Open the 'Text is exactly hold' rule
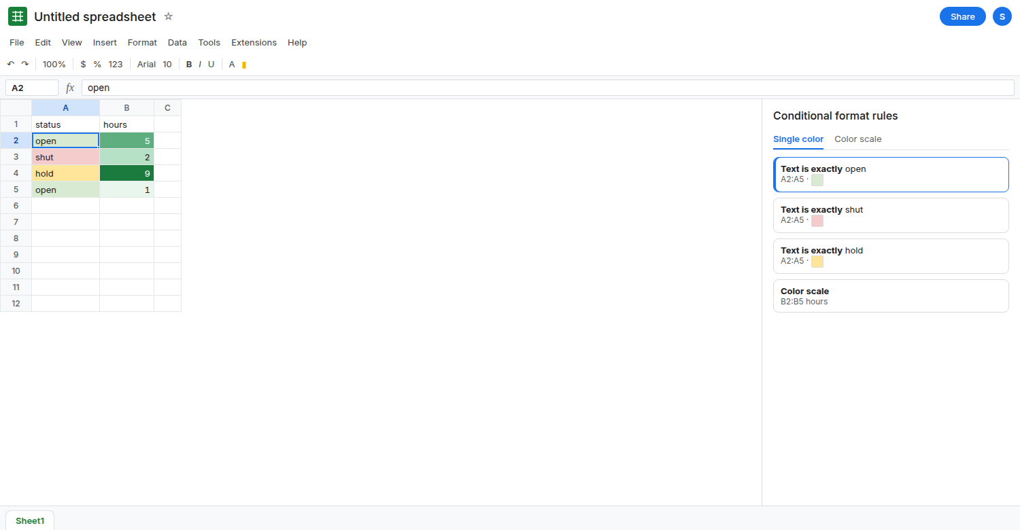Viewport: 1020px width, 530px height. coord(891,256)
